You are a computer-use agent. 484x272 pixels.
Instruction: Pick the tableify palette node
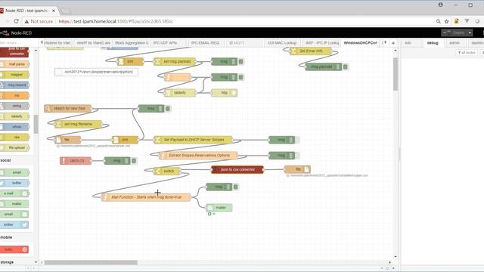(14, 116)
